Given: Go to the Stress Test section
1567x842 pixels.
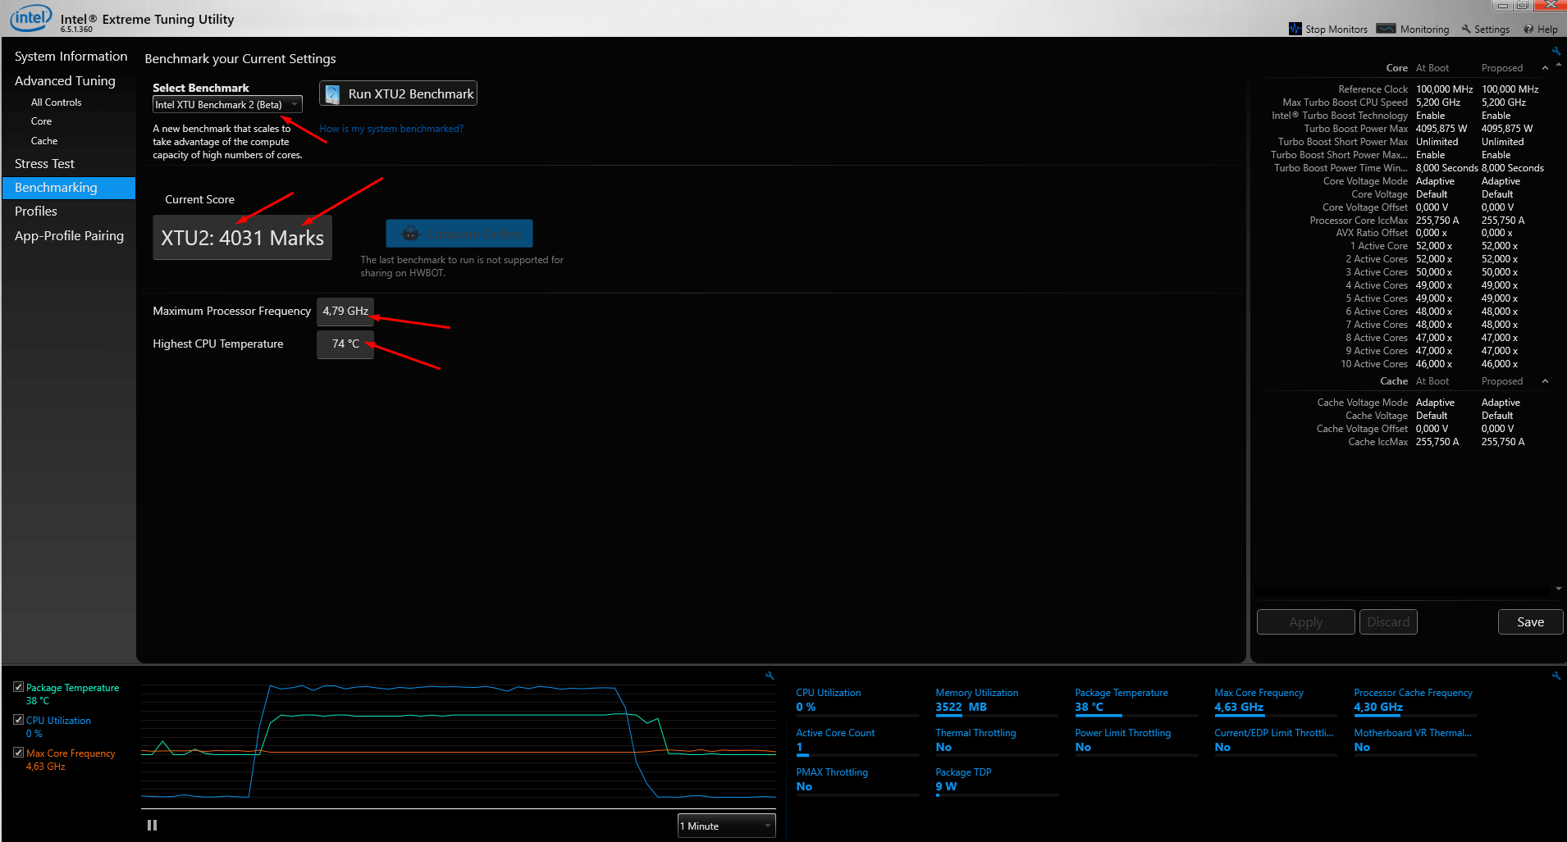Looking at the screenshot, I should (x=44, y=164).
